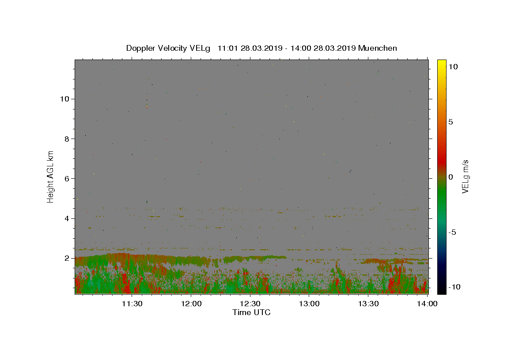Select the 11:30 time axis tick label
The width and height of the screenshot is (530, 353).
click(x=132, y=304)
